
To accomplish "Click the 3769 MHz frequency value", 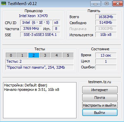I will (31, 29).
